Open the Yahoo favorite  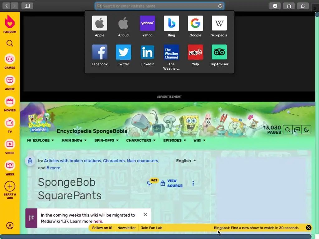coord(147,26)
